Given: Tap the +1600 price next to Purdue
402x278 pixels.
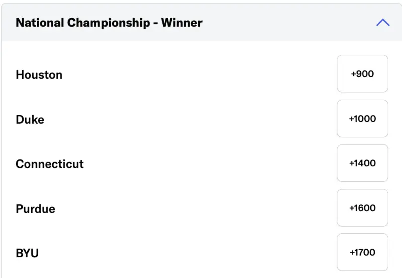Looking at the screenshot, I should pos(362,208).
